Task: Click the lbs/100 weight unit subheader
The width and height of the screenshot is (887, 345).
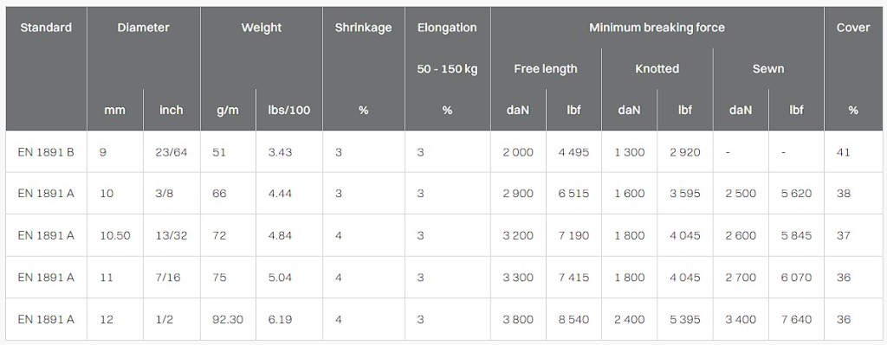Action: click(289, 110)
